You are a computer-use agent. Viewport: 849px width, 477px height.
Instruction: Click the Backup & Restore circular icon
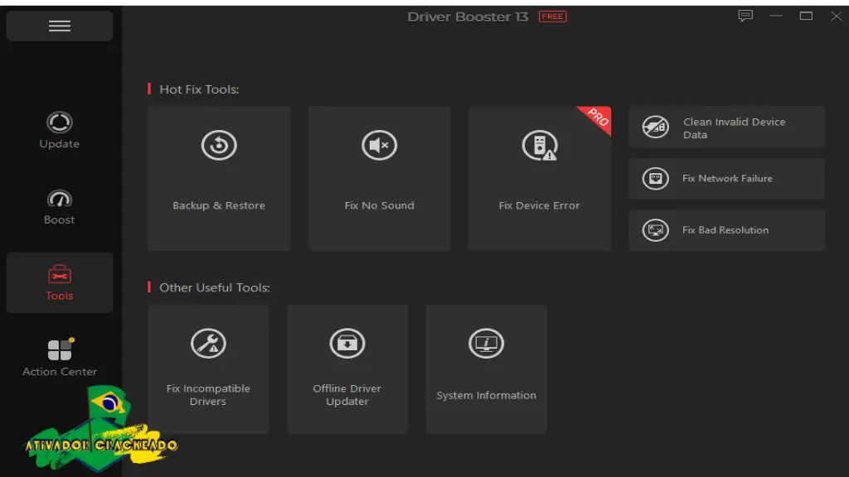[x=219, y=145]
